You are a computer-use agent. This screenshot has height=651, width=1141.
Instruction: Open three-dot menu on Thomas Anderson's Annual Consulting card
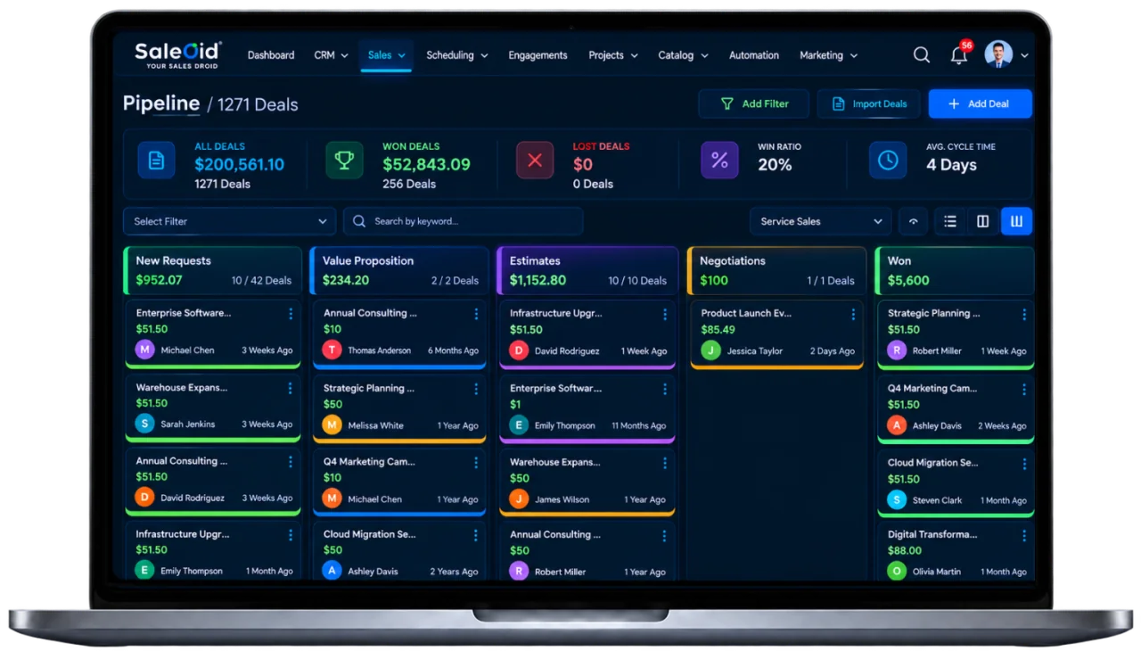point(476,314)
